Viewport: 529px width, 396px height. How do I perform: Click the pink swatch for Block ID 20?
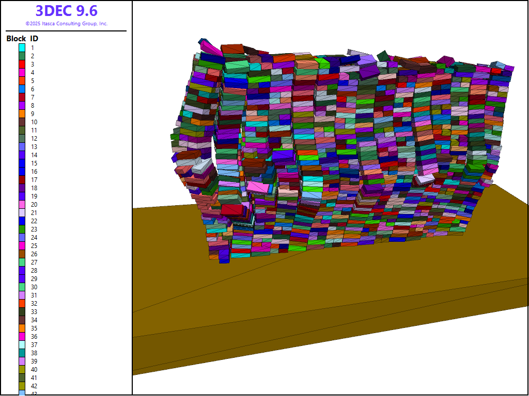coord(22,204)
